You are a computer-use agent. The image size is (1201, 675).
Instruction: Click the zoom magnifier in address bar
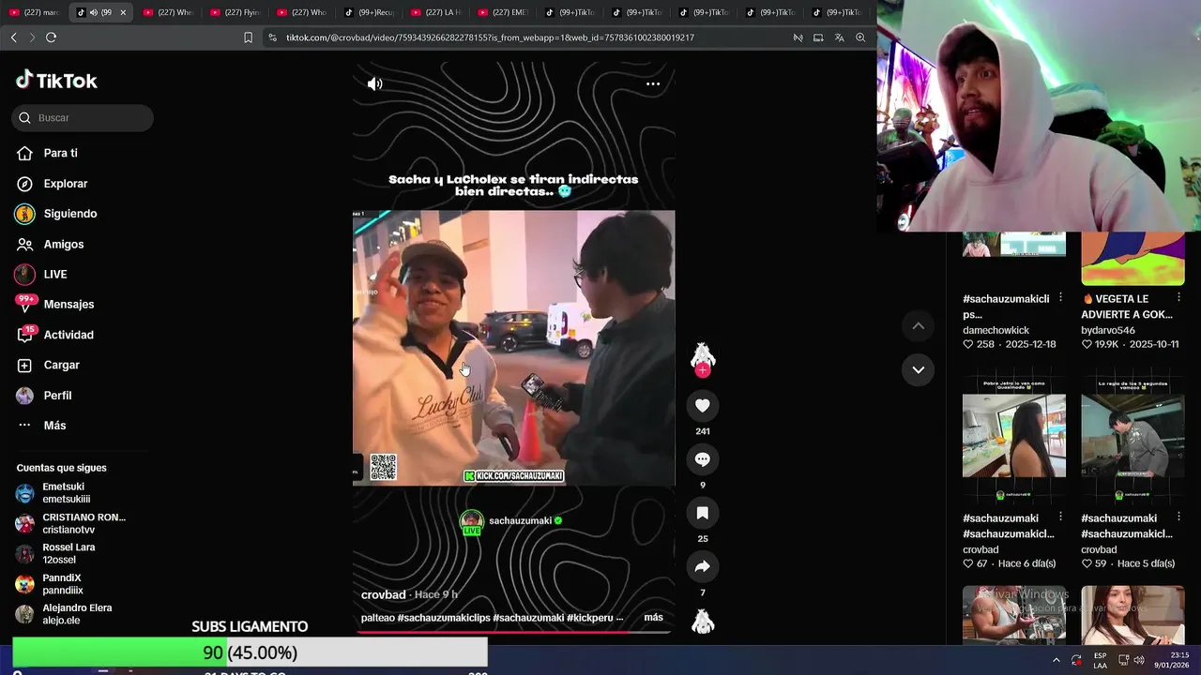click(x=860, y=37)
